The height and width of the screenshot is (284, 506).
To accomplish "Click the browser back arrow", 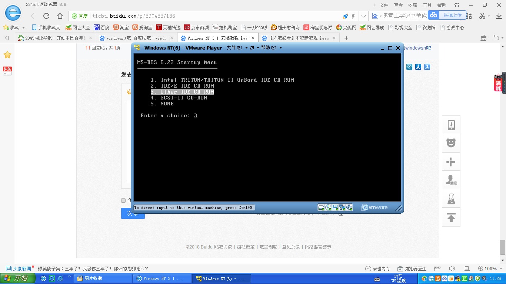I will pyautogui.click(x=33, y=16).
